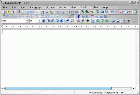Click the Insert table icon
Image resolution: width=140 pixels, height=95 pixels.
3,17
